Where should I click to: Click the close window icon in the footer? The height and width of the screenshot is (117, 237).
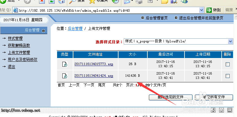(230, 110)
